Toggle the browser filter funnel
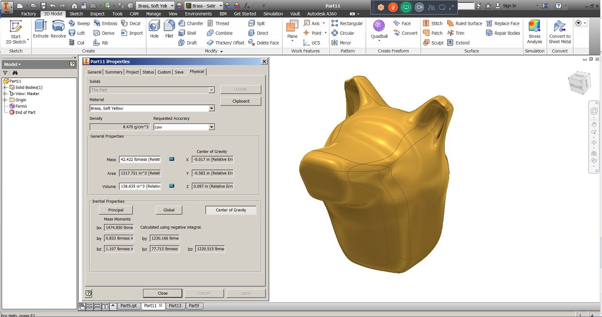This screenshot has width=602, height=317. [5, 72]
